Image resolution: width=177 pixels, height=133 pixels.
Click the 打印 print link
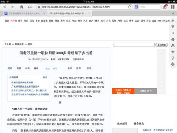(10, 68)
